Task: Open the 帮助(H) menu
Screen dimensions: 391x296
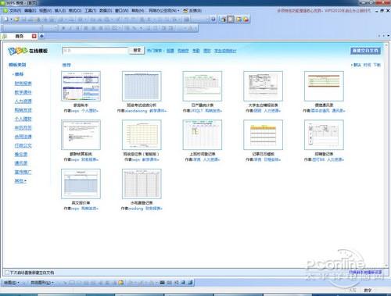Action: coord(138,11)
